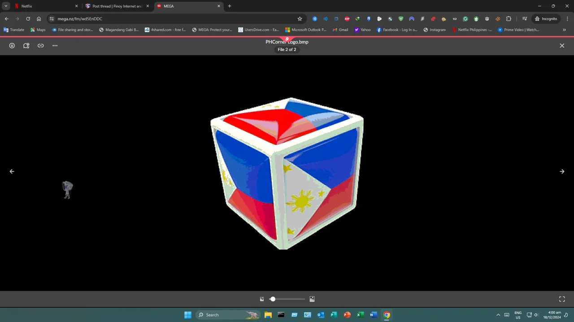Image resolution: width=574 pixels, height=322 pixels.
Task: Bookmark this page with the star icon
Action: point(300,19)
